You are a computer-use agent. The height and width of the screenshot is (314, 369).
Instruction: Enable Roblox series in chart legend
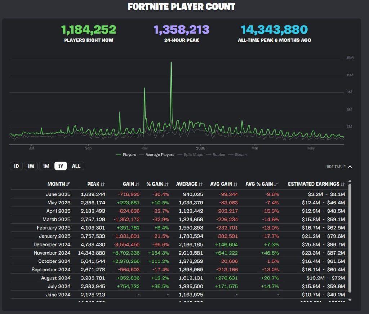point(216,155)
